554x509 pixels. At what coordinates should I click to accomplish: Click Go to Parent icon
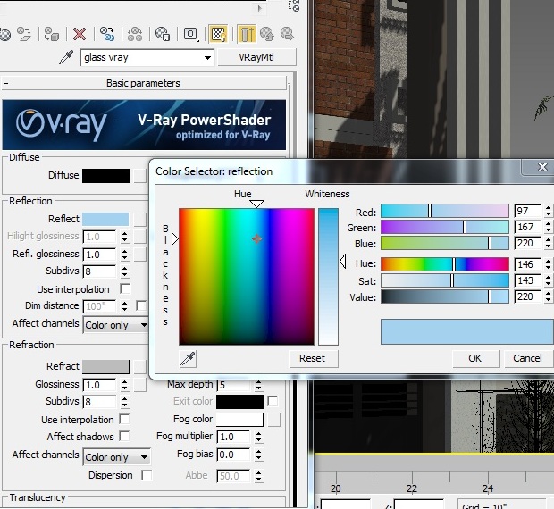tap(267, 34)
